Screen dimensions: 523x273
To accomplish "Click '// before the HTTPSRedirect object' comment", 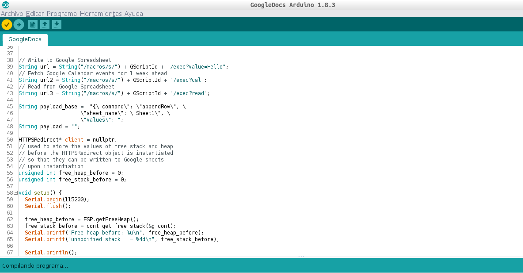I will (x=96, y=153).
